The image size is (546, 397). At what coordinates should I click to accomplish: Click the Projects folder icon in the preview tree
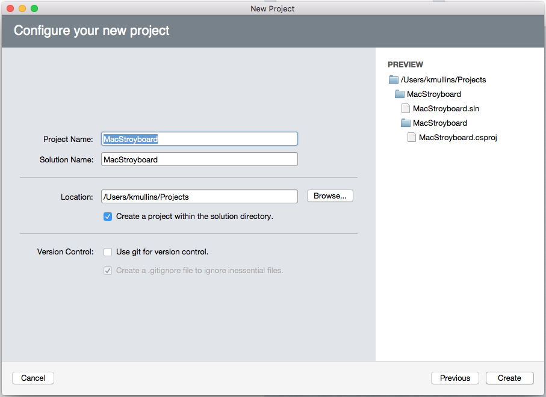[x=394, y=79]
